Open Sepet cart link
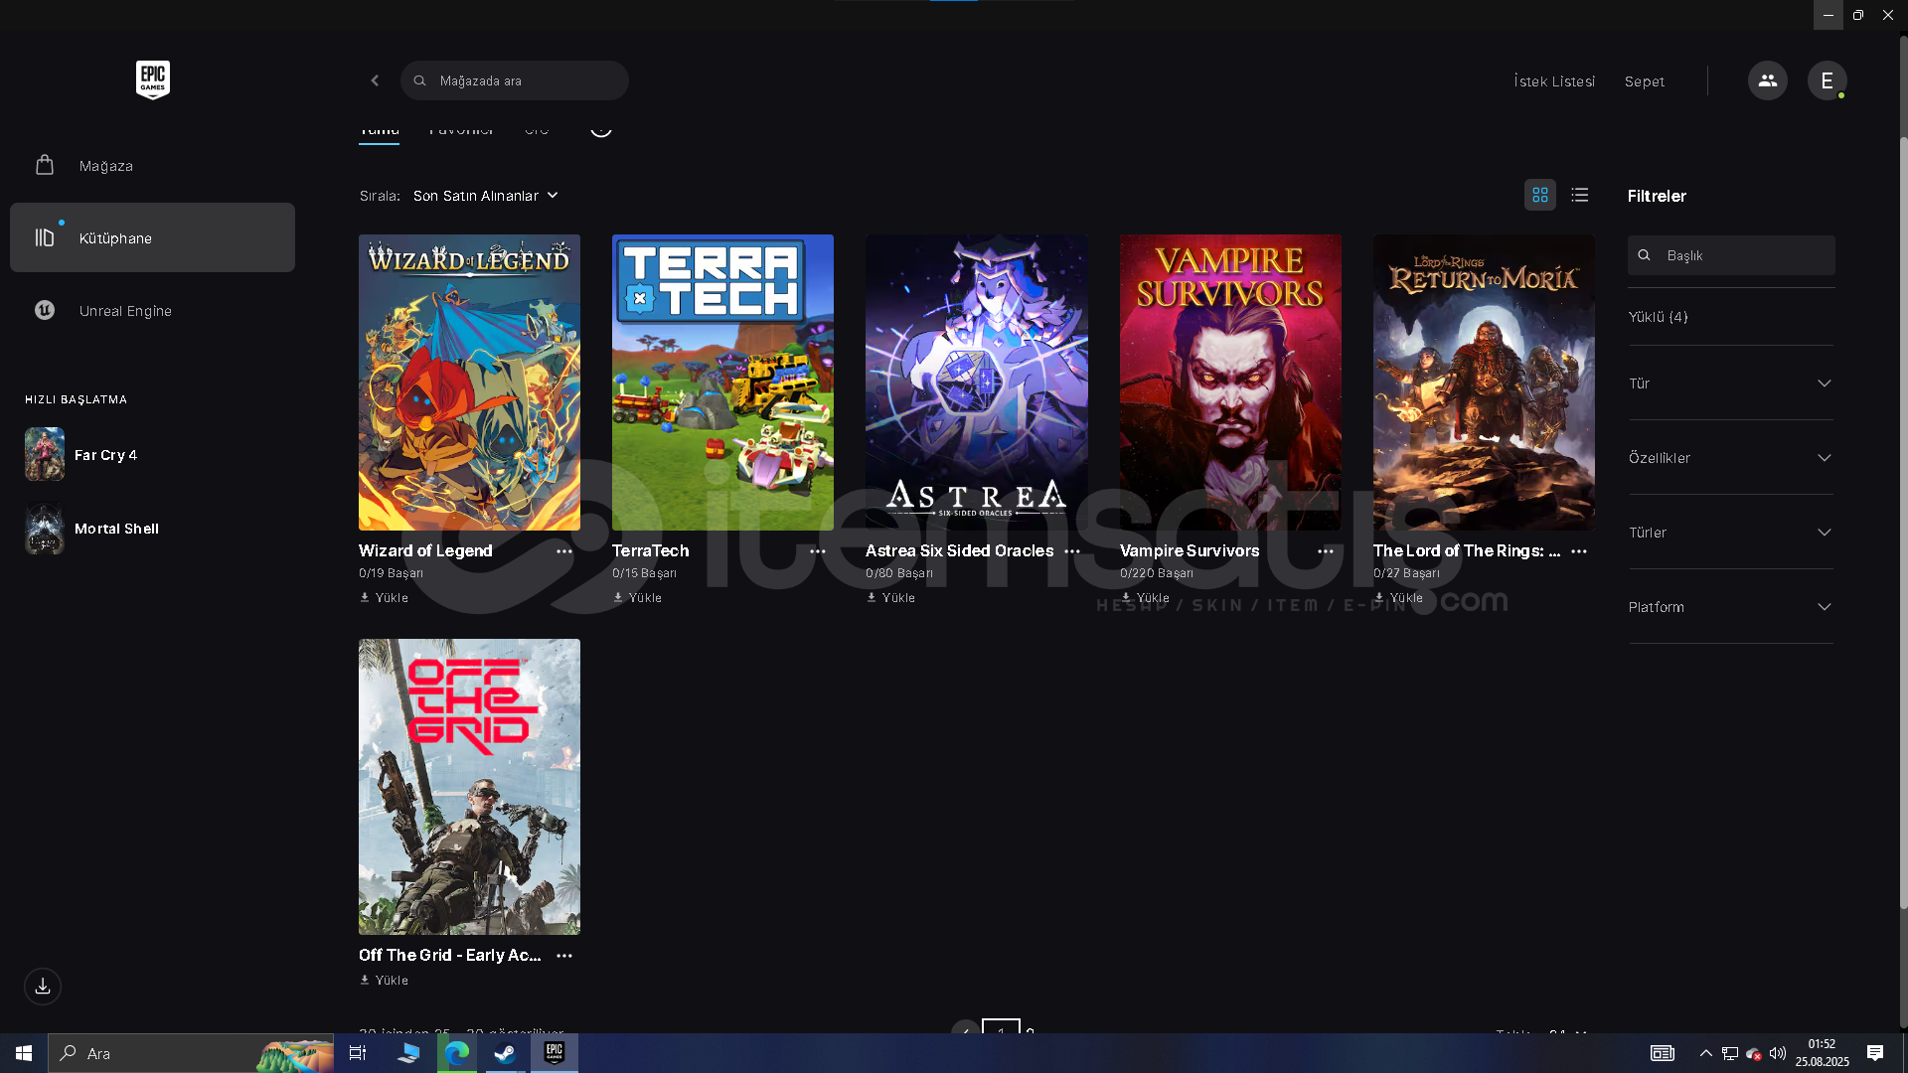1908x1073 pixels. pos(1645,81)
